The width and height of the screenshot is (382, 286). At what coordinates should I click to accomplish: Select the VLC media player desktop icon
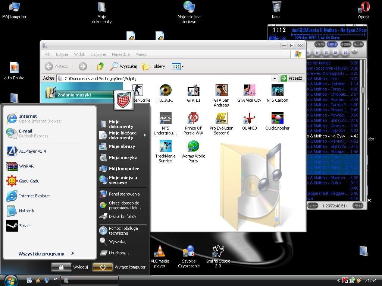[160, 257]
